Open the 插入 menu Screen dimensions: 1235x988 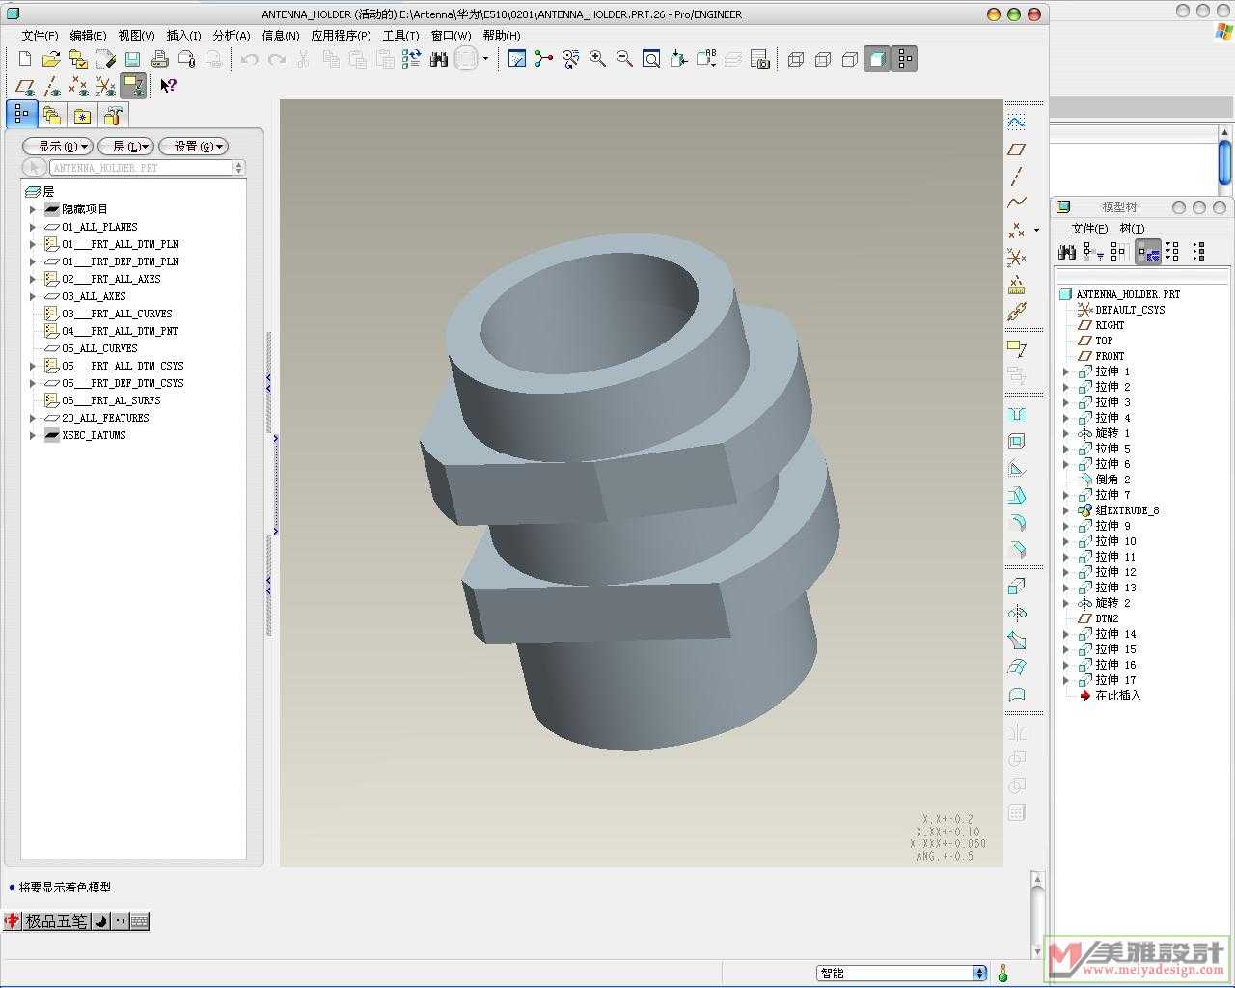coord(183,36)
